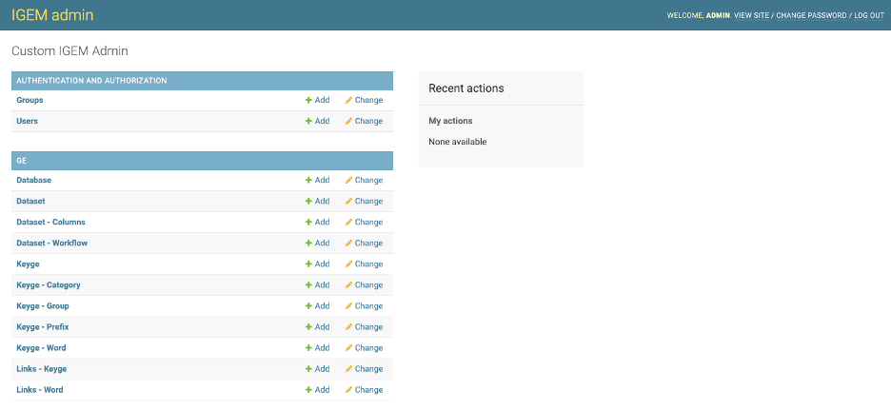Open the Keyge - Group model link
The height and width of the screenshot is (411, 891).
click(x=43, y=306)
